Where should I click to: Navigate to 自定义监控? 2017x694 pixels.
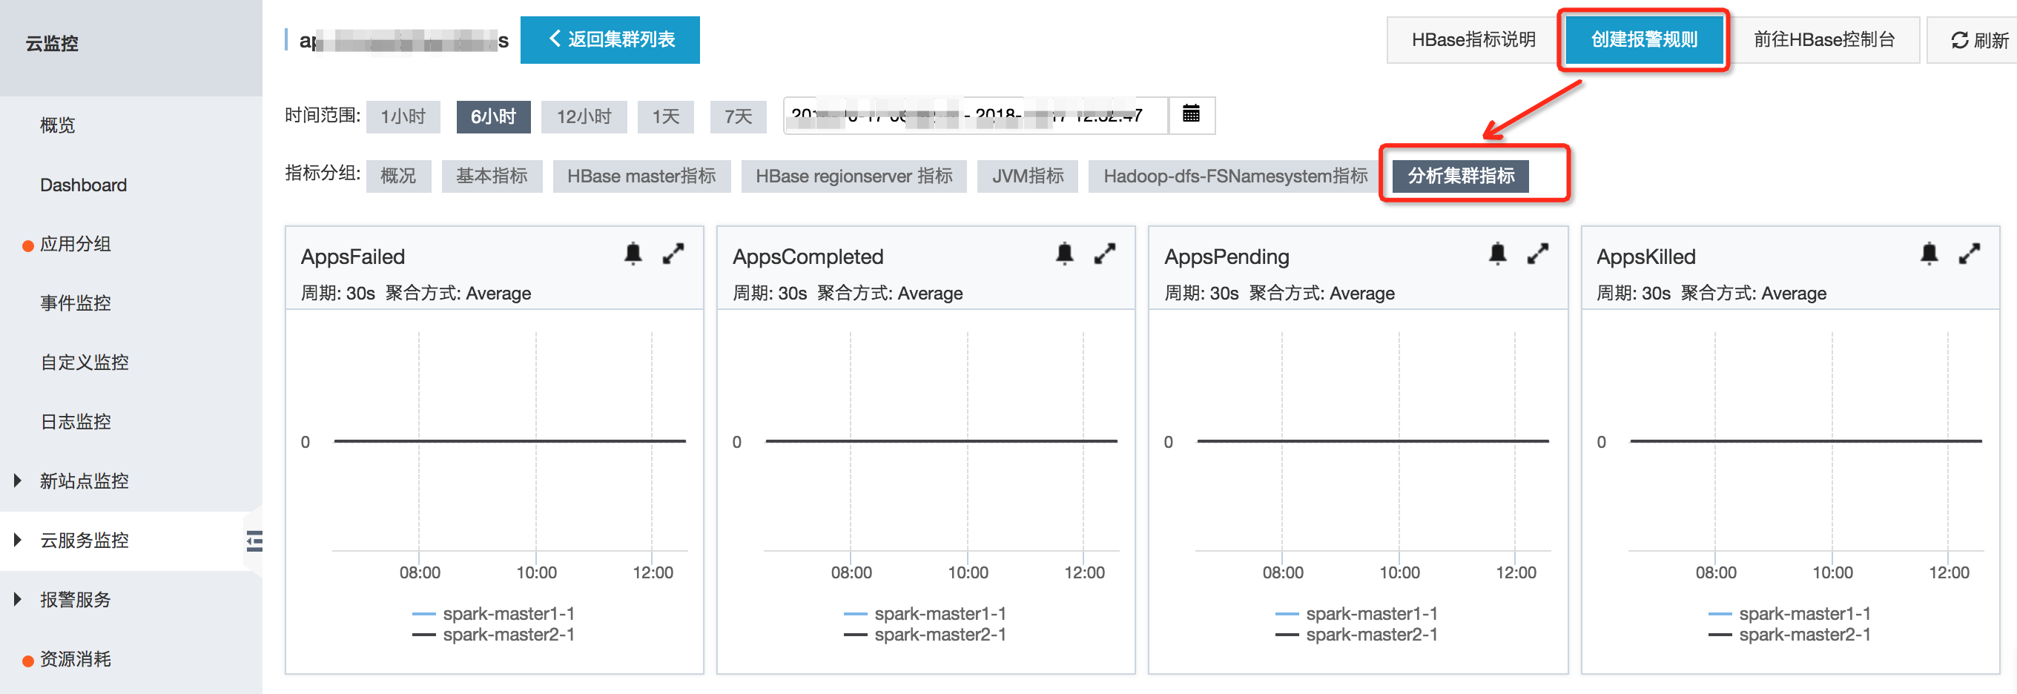(85, 363)
